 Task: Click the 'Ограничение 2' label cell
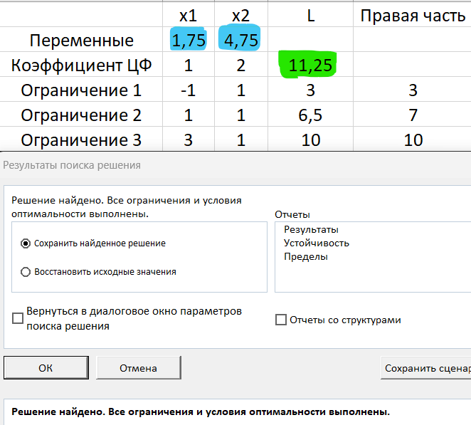pos(81,115)
